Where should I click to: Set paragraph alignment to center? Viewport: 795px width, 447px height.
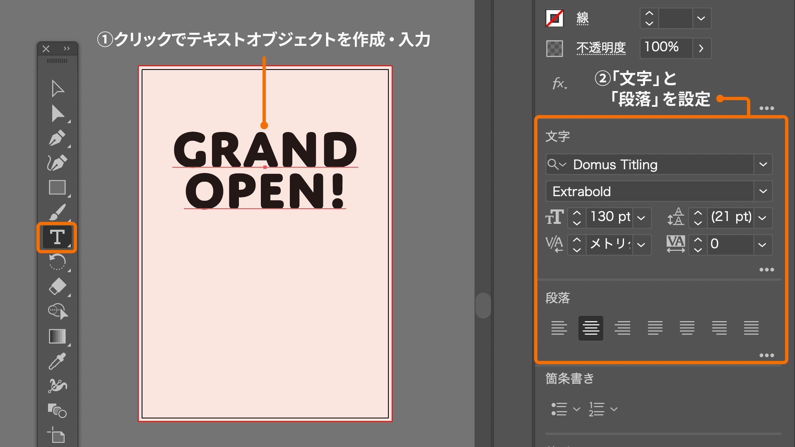pyautogui.click(x=591, y=328)
